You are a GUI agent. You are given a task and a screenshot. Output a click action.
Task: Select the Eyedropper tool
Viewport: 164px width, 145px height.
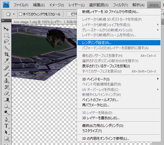click(6, 60)
